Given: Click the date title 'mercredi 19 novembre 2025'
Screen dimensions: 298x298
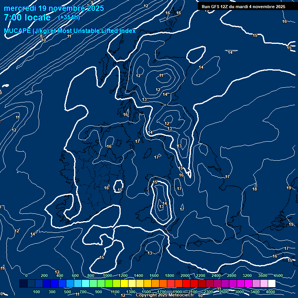Looking at the screenshot, I should (54, 8).
